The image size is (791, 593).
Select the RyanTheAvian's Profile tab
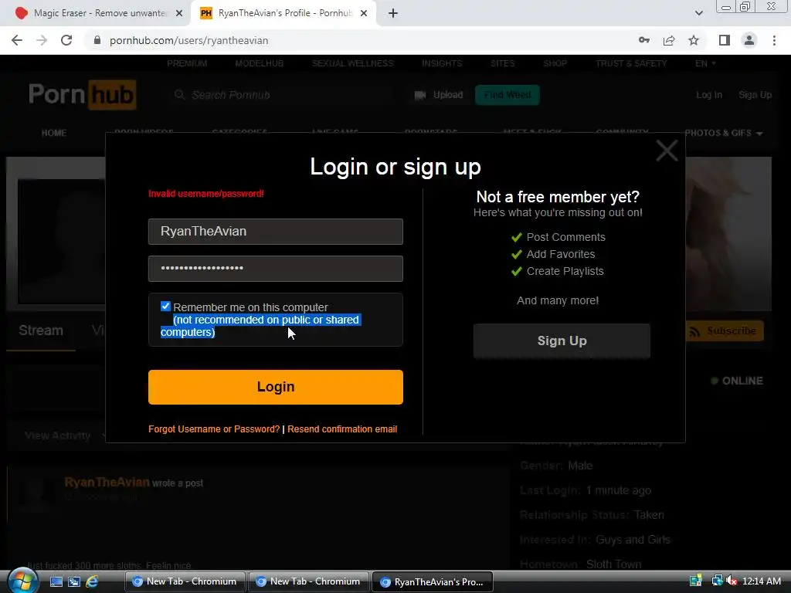click(x=283, y=14)
